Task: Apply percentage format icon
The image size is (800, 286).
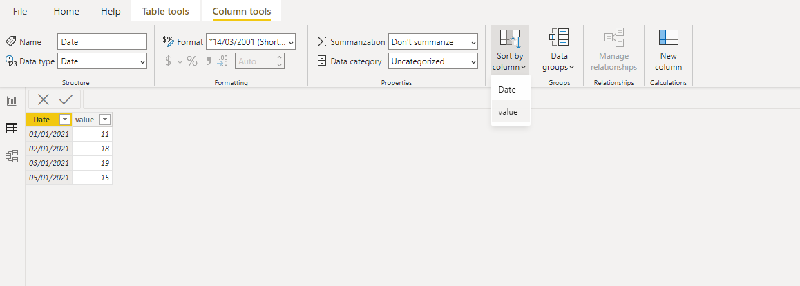Action: tap(192, 61)
